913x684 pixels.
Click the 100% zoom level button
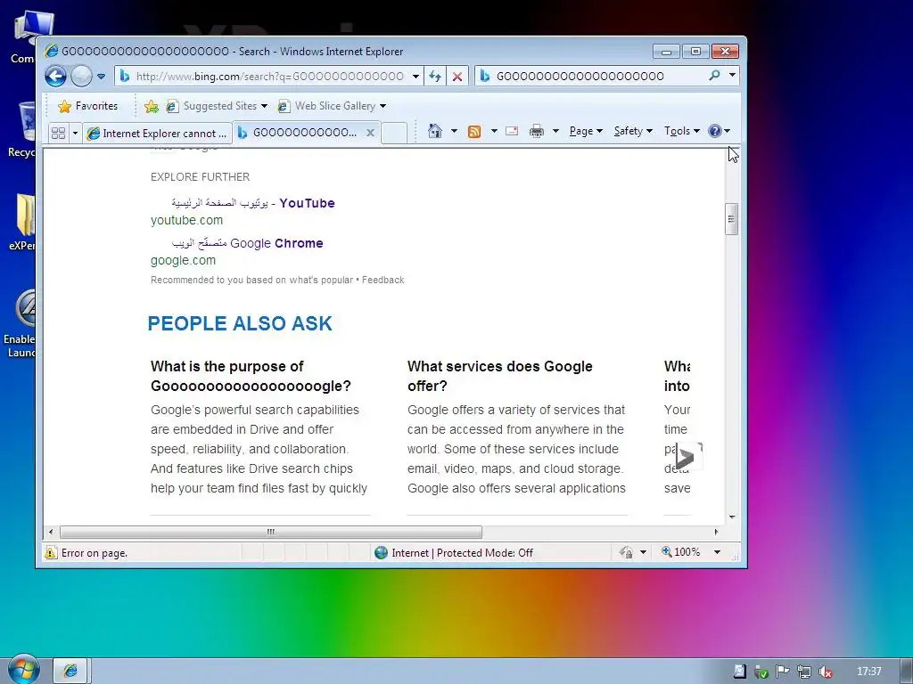coord(680,552)
